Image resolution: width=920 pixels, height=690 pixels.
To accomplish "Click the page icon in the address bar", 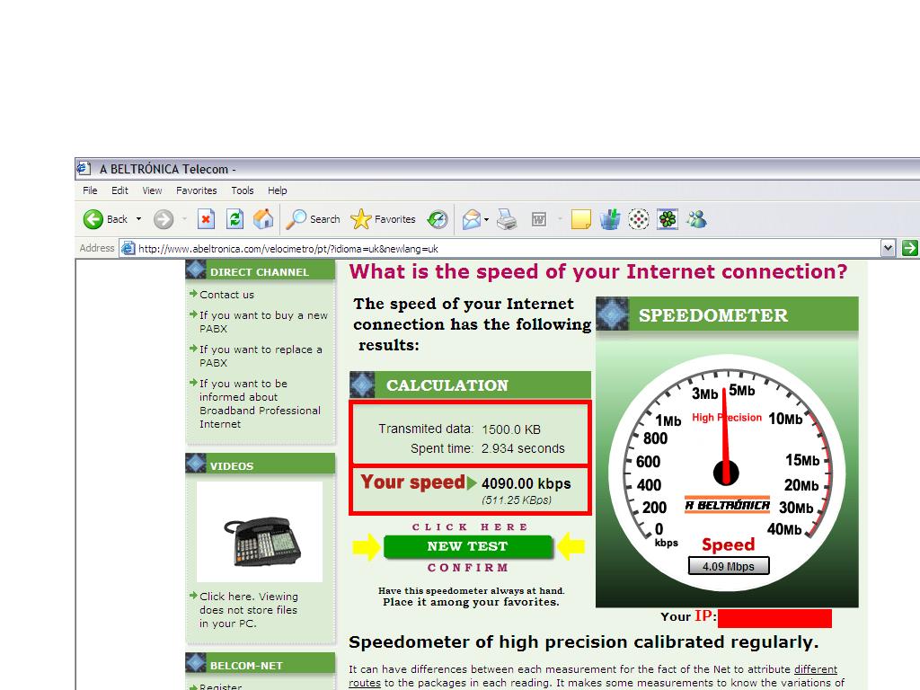I will (128, 248).
